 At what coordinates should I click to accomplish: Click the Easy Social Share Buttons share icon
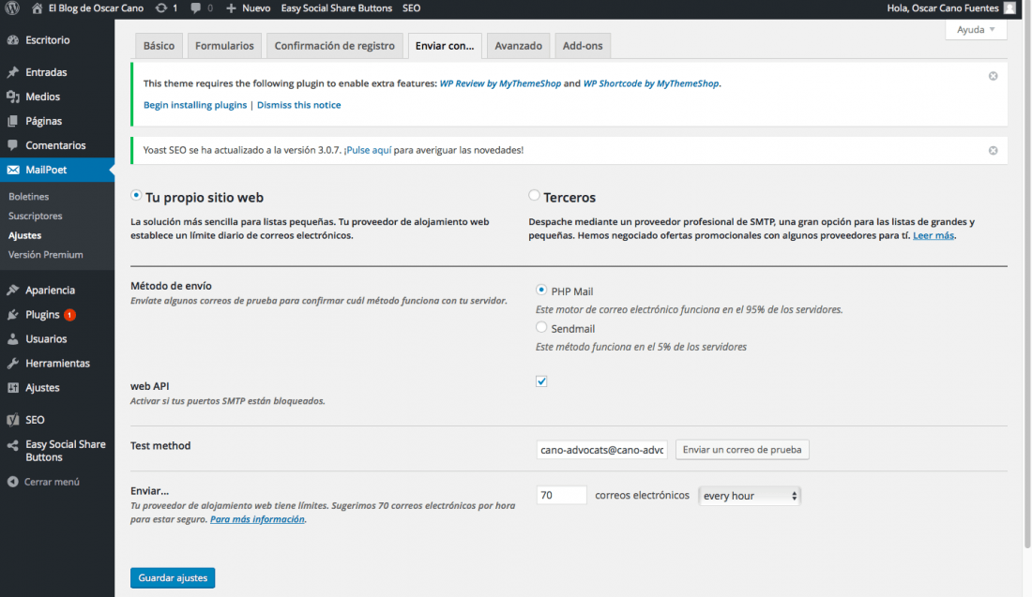point(12,445)
